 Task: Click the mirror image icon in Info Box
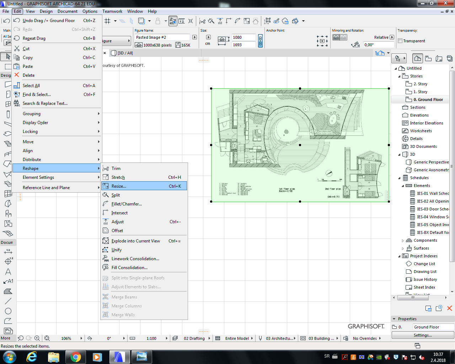(x=336, y=37)
